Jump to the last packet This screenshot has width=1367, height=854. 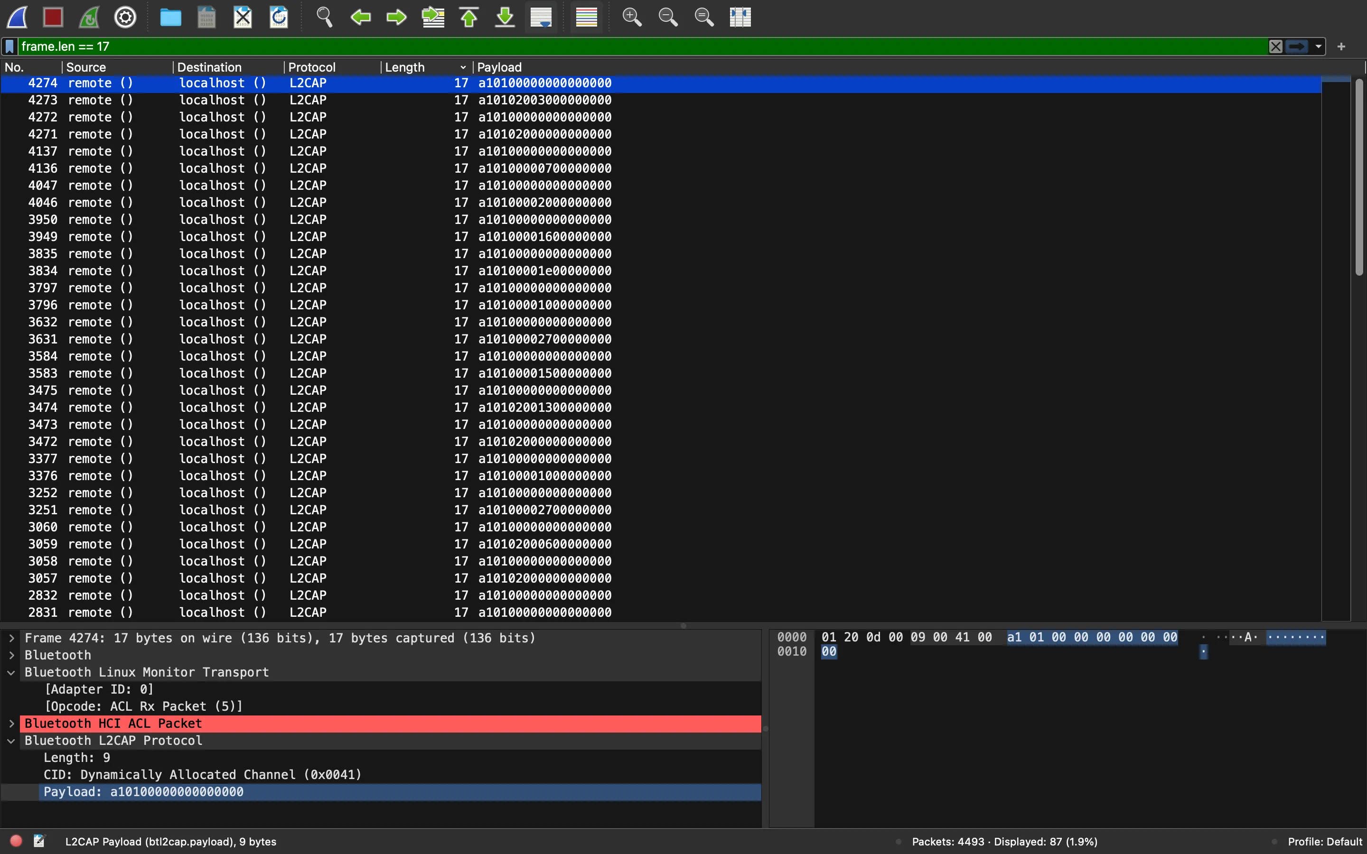[x=505, y=17]
